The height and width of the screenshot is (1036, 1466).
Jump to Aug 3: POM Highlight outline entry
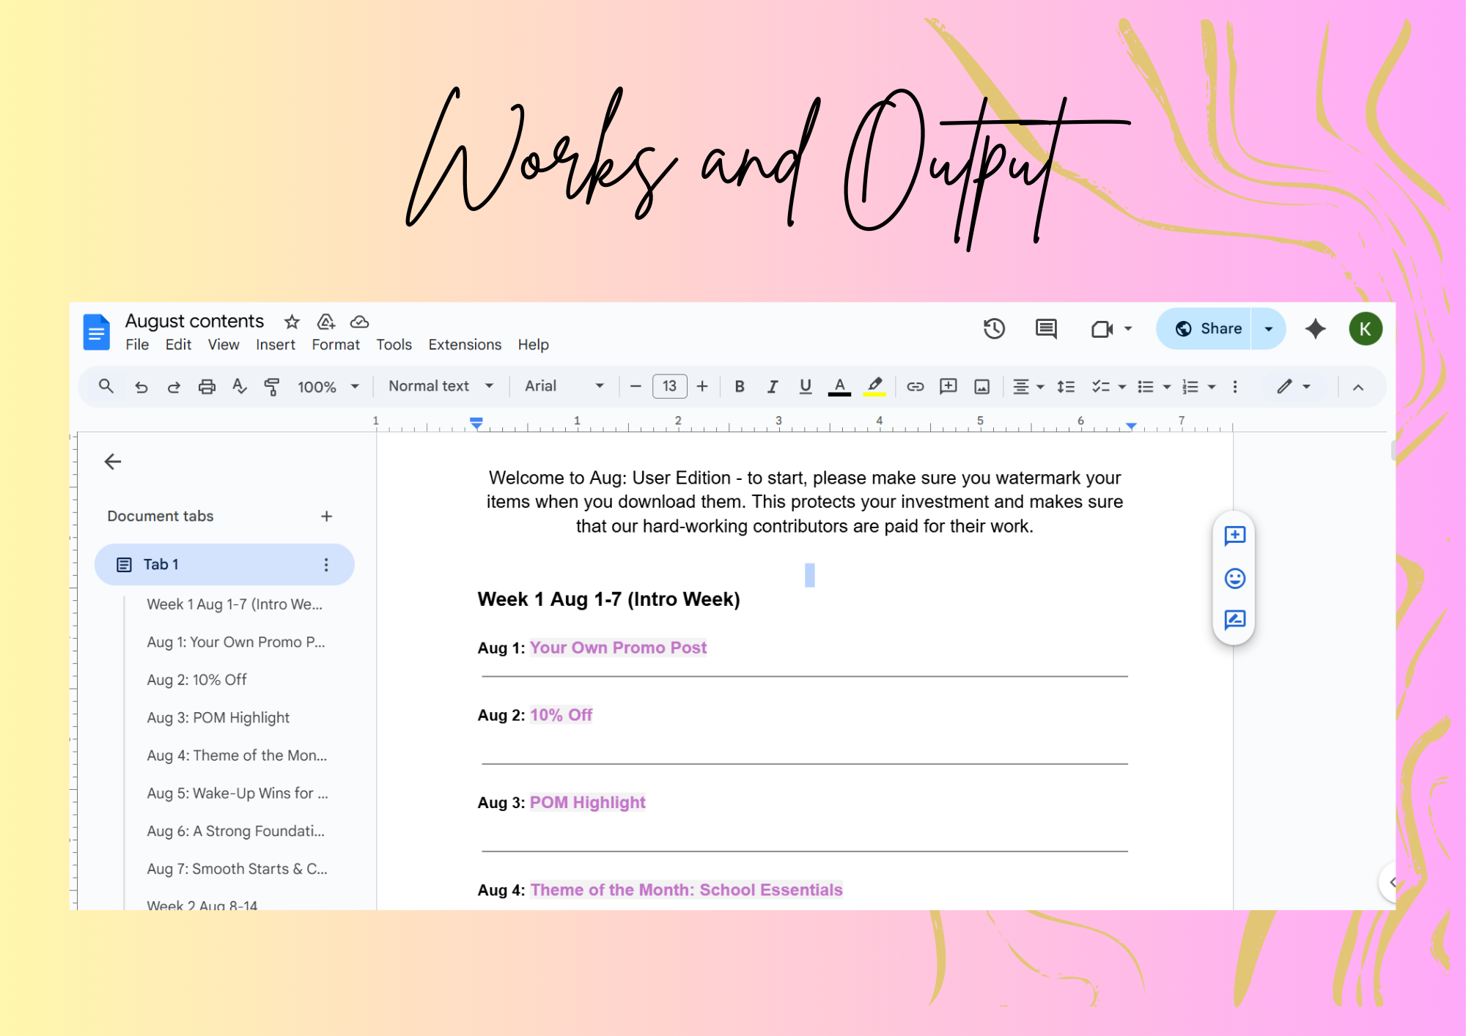(218, 717)
